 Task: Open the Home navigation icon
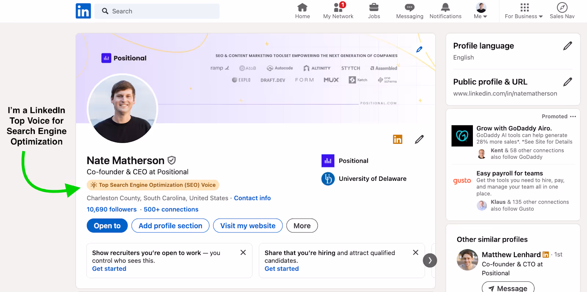[x=302, y=11]
